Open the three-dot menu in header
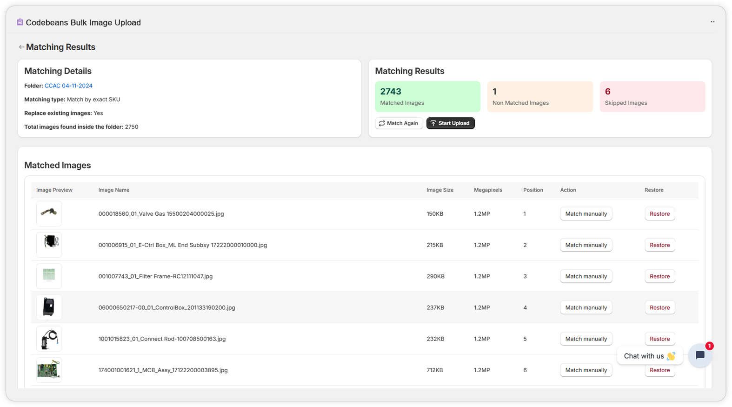This screenshot has width=732, height=407. [712, 22]
